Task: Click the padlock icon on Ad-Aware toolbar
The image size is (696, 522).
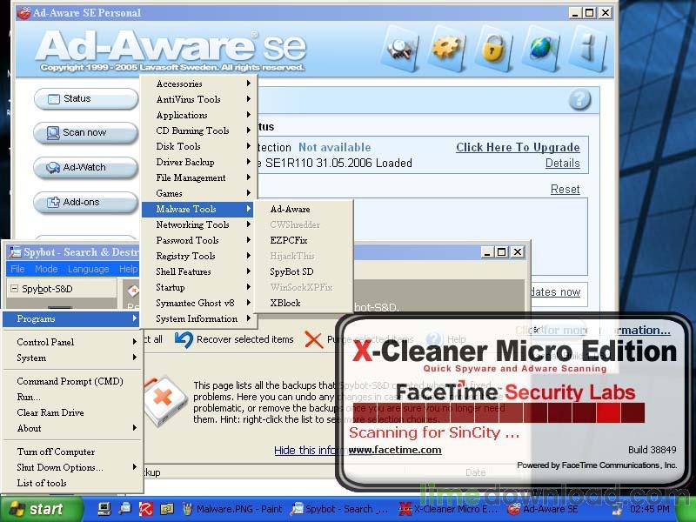Action: point(493,50)
